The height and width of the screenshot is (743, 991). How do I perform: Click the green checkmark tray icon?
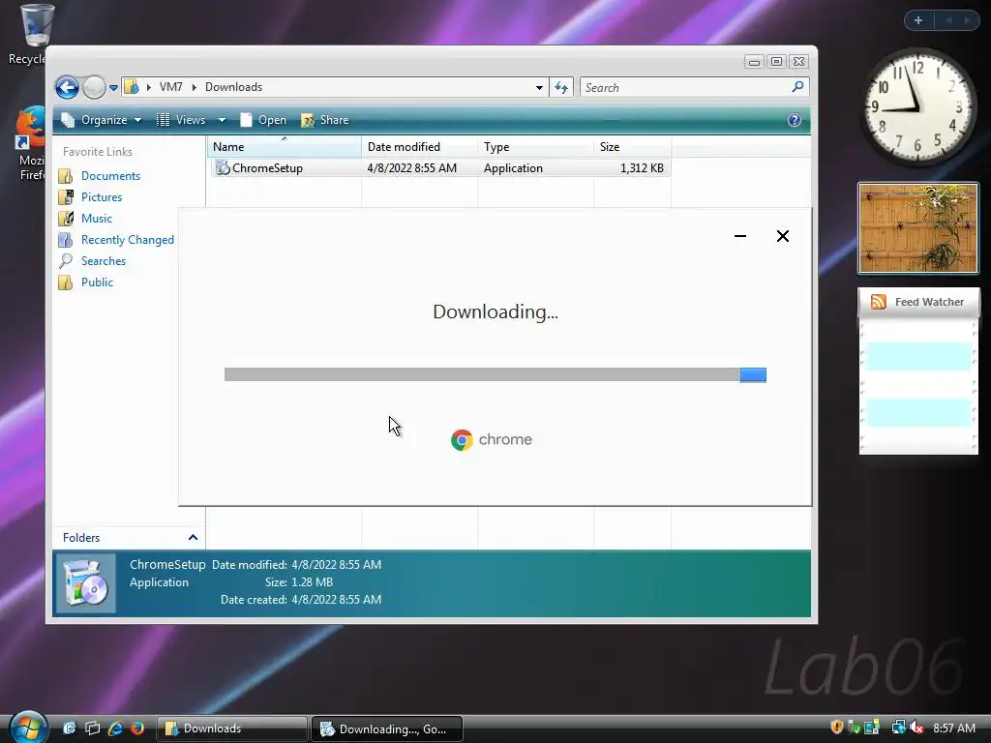click(855, 728)
